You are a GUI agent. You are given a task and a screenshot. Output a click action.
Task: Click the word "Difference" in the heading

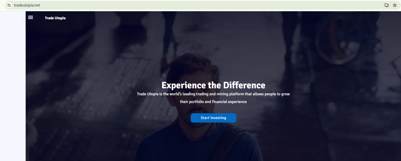point(244,85)
